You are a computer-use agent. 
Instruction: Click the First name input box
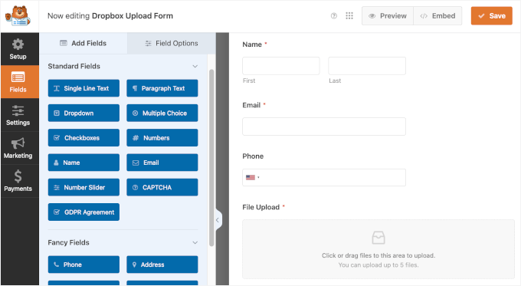(281, 65)
